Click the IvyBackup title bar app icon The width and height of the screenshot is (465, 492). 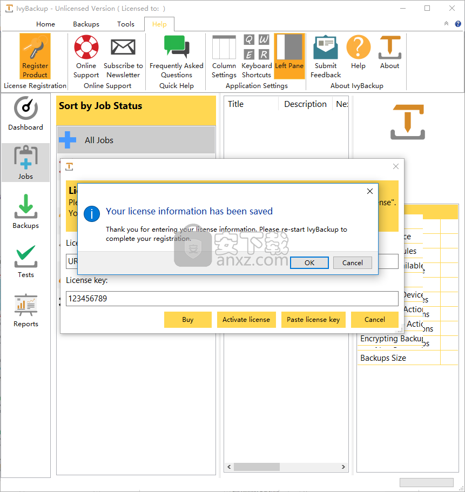pos(9,9)
